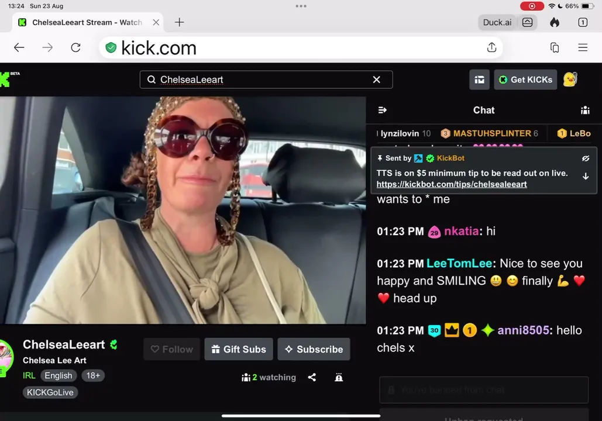
Task: Open nkatia's user card
Action: pos(461,231)
